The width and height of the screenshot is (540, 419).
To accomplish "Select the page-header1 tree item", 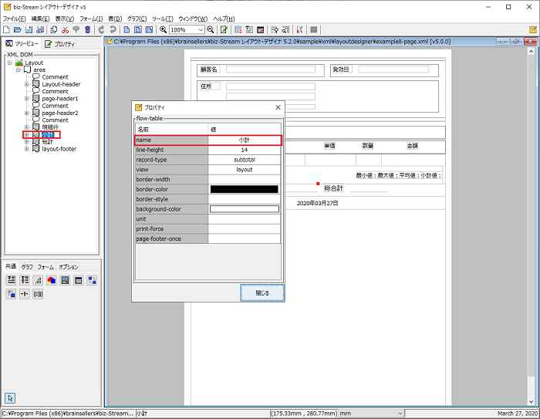I will (x=60, y=99).
